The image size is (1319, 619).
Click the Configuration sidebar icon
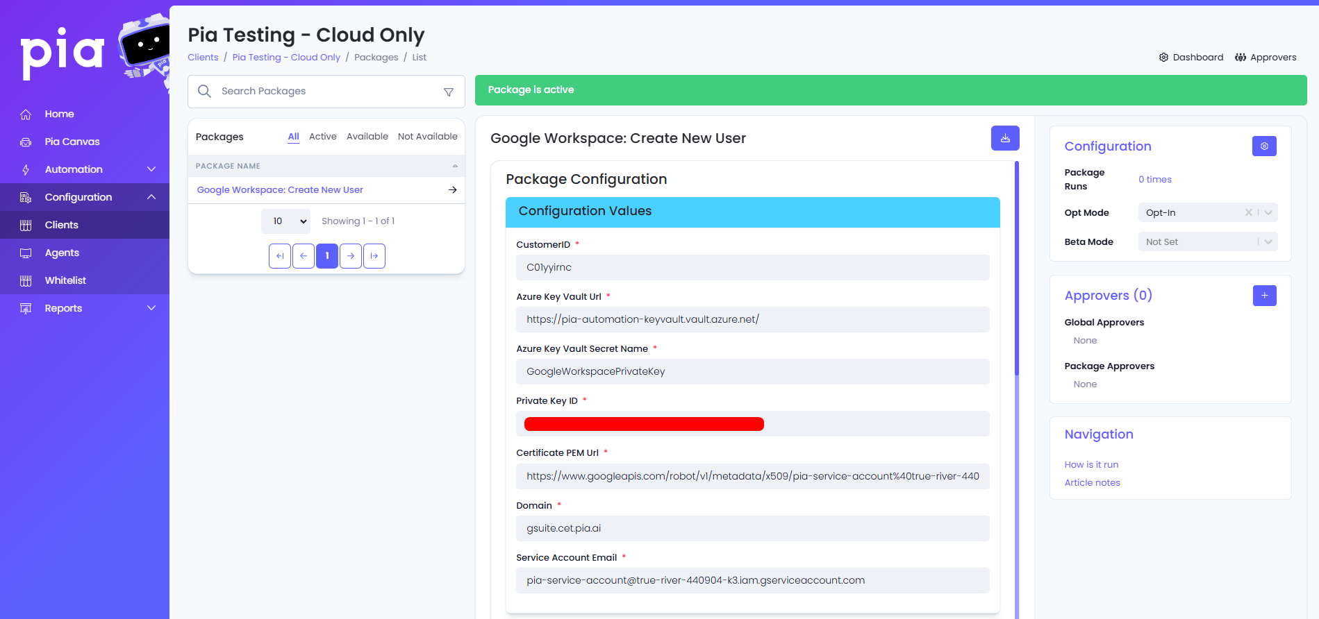[26, 197]
